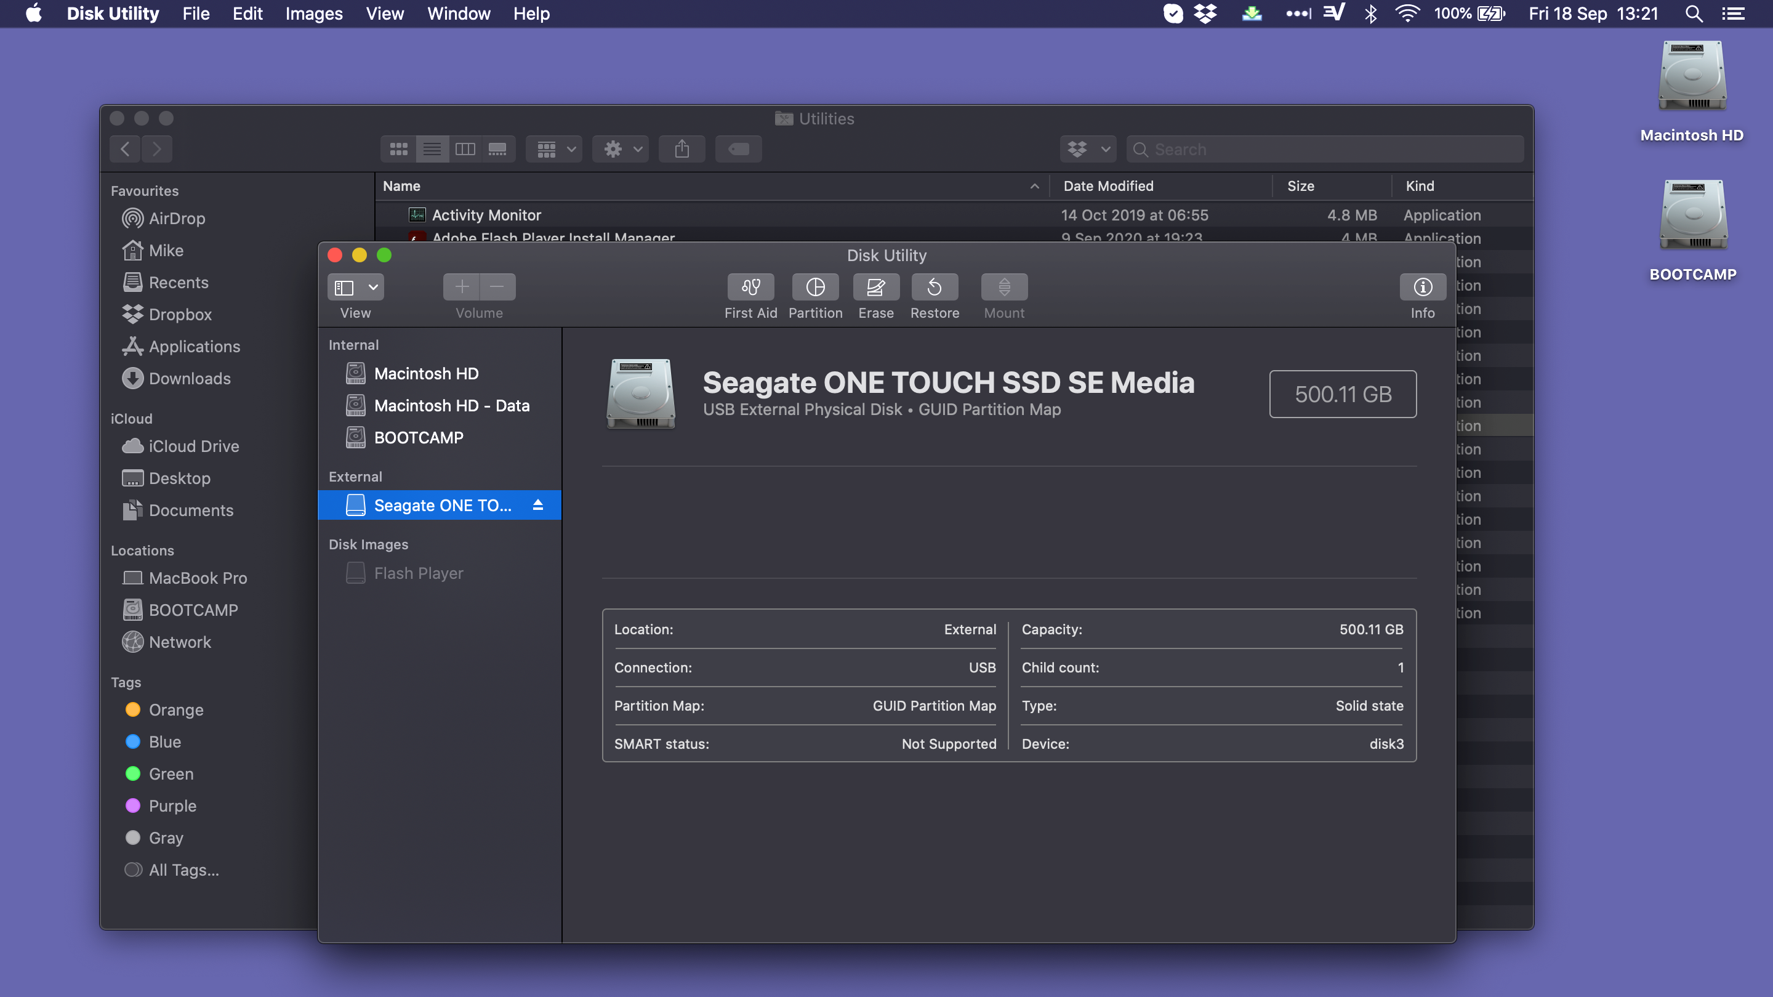
Task: Open the Dropbox dropdown in Finder toolbar
Action: [1088, 149]
